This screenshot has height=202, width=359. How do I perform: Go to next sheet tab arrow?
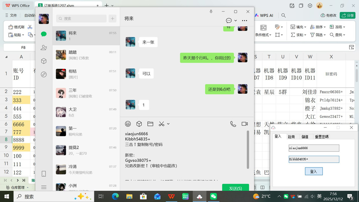(18, 180)
